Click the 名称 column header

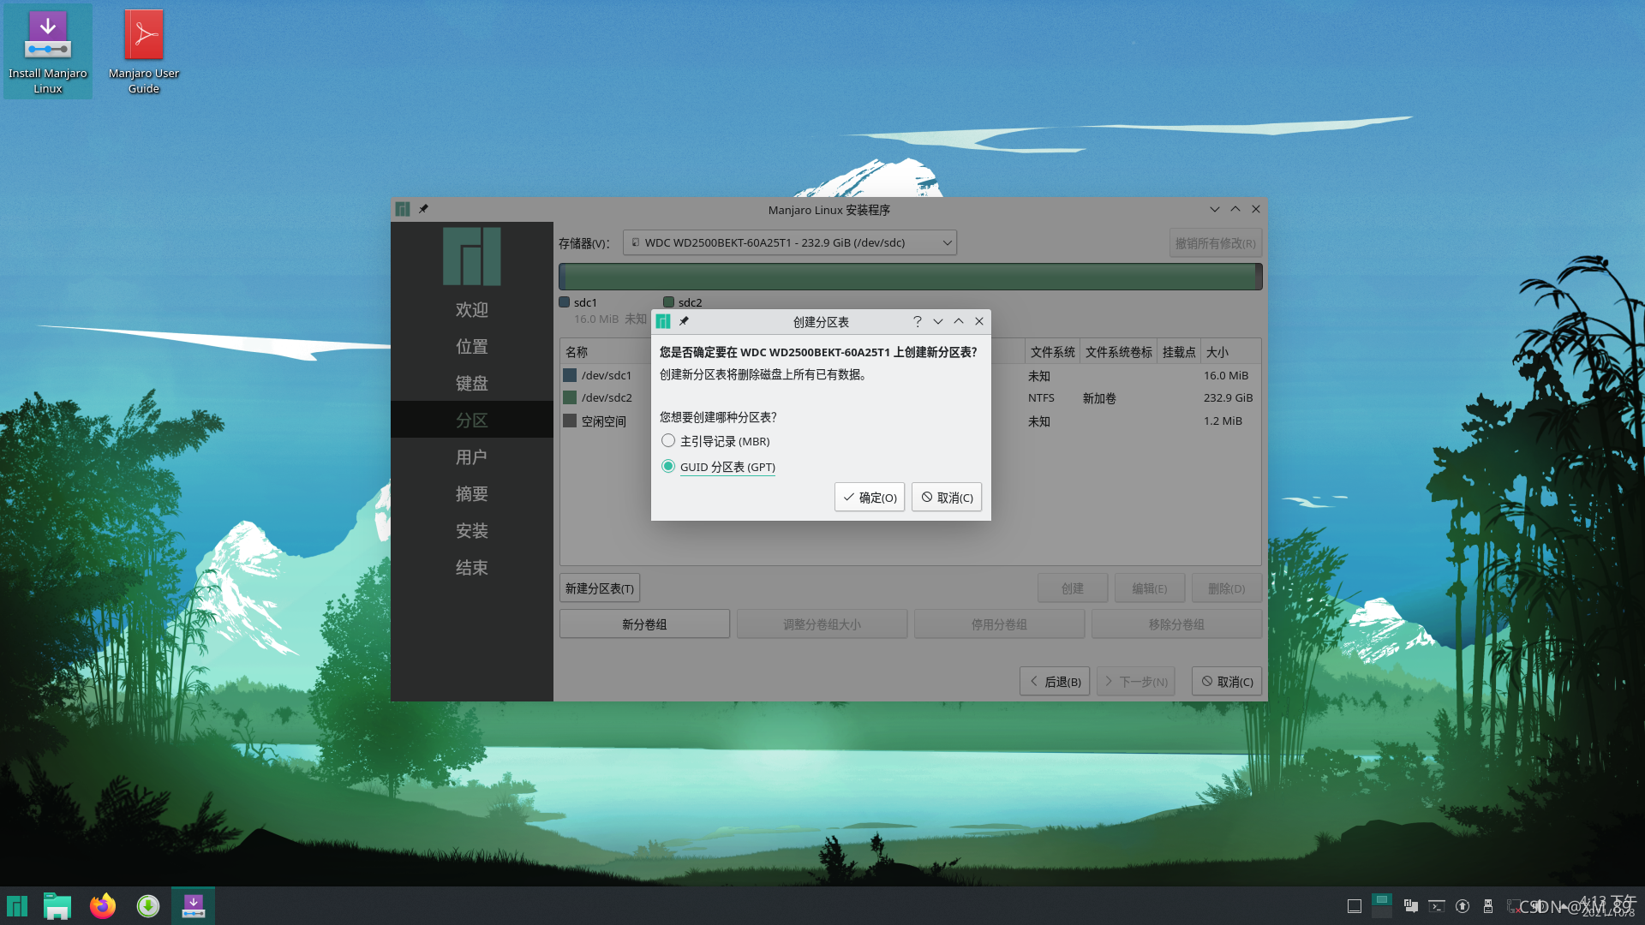pyautogui.click(x=577, y=352)
